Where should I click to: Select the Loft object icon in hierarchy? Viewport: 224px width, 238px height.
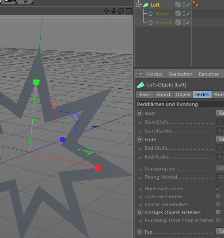145,5
